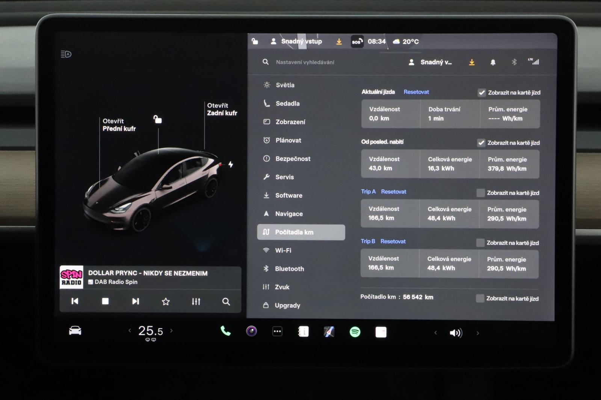Image resolution: width=601 pixels, height=400 pixels.
Task: Select Navigace in settings sidebar
Action: click(x=288, y=214)
